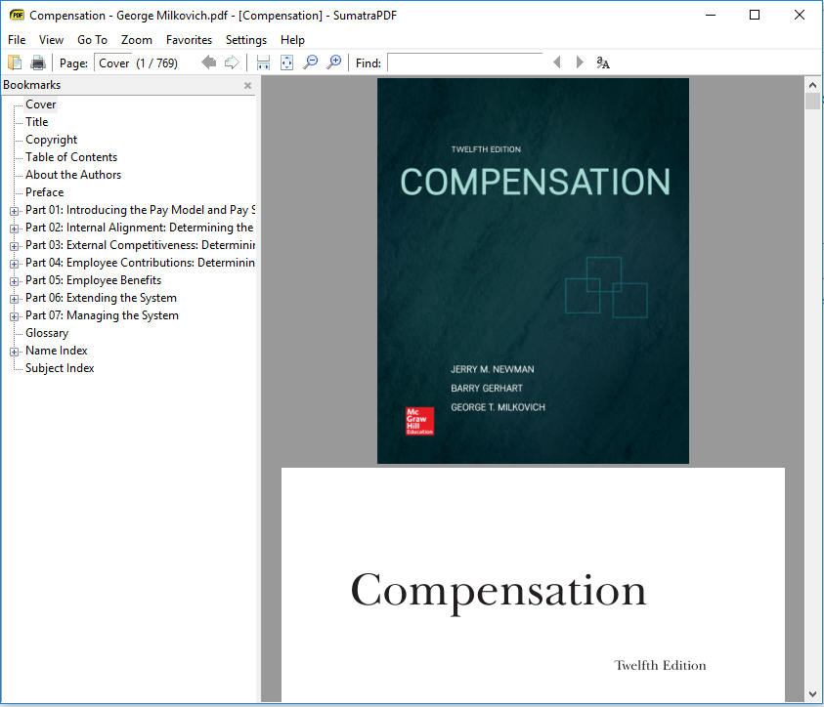
Task: Expand Part 06 Extending the System
Action: (15, 299)
